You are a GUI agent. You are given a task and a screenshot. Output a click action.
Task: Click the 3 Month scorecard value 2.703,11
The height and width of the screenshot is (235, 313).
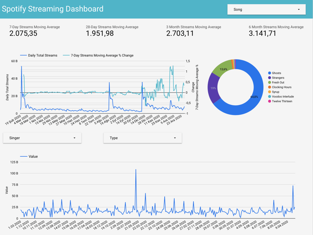coord(180,34)
